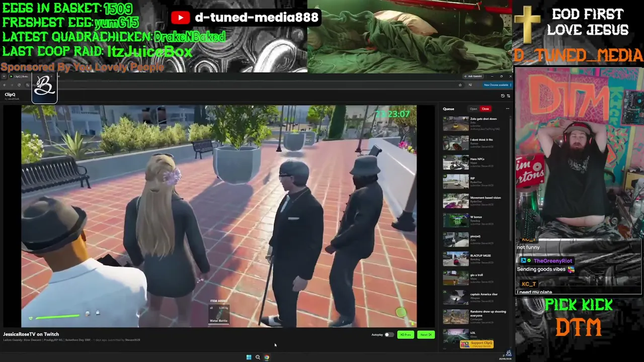Select the 'captain America riker' clip thumbnail

(x=455, y=298)
